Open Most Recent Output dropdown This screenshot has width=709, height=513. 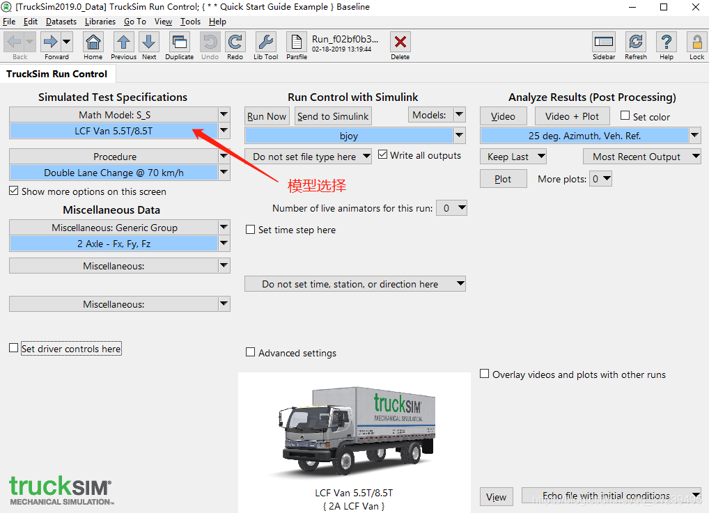(642, 157)
